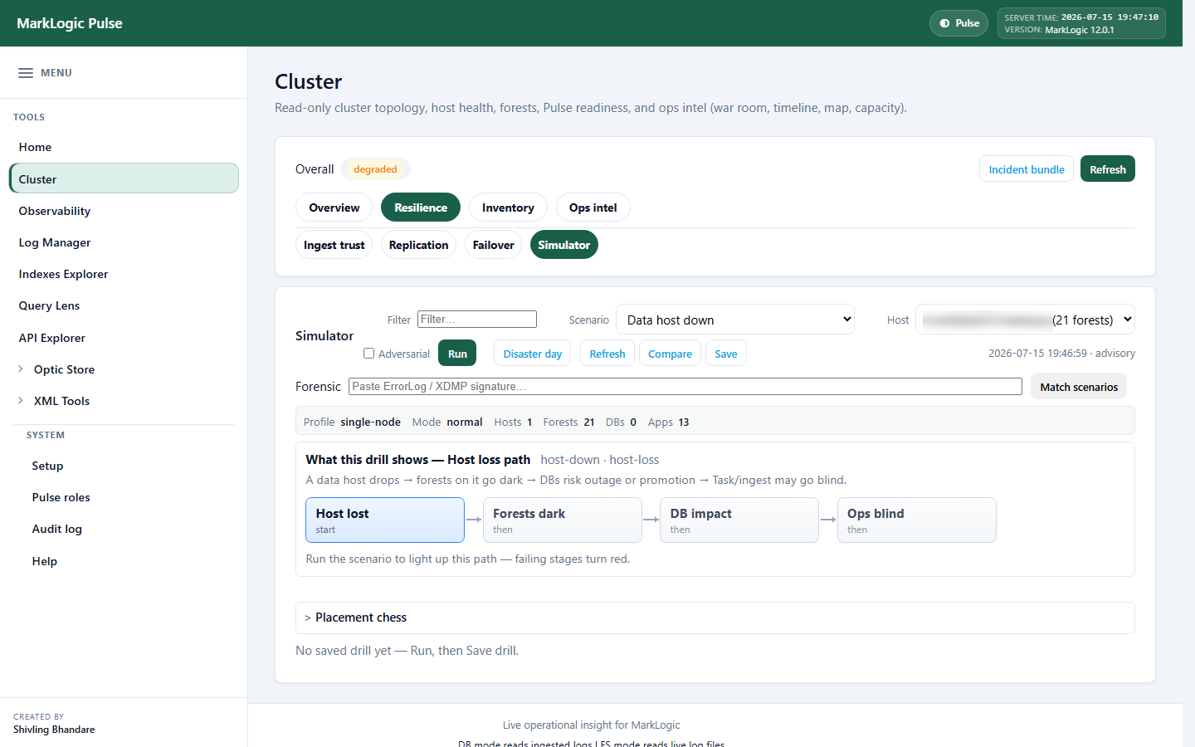
Task: Click the Forests 21 stat
Action: click(x=568, y=422)
